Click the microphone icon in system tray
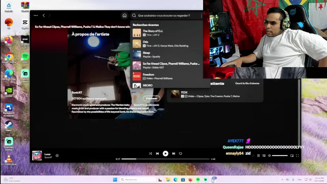The width and height of the screenshot is (327, 184). click(293, 180)
